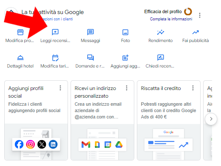
Task: Click the Riscatta il credito card title
Action: [161, 88]
